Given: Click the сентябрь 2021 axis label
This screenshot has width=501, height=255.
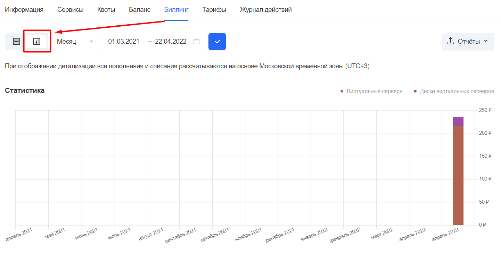Looking at the screenshot, I should [181, 235].
